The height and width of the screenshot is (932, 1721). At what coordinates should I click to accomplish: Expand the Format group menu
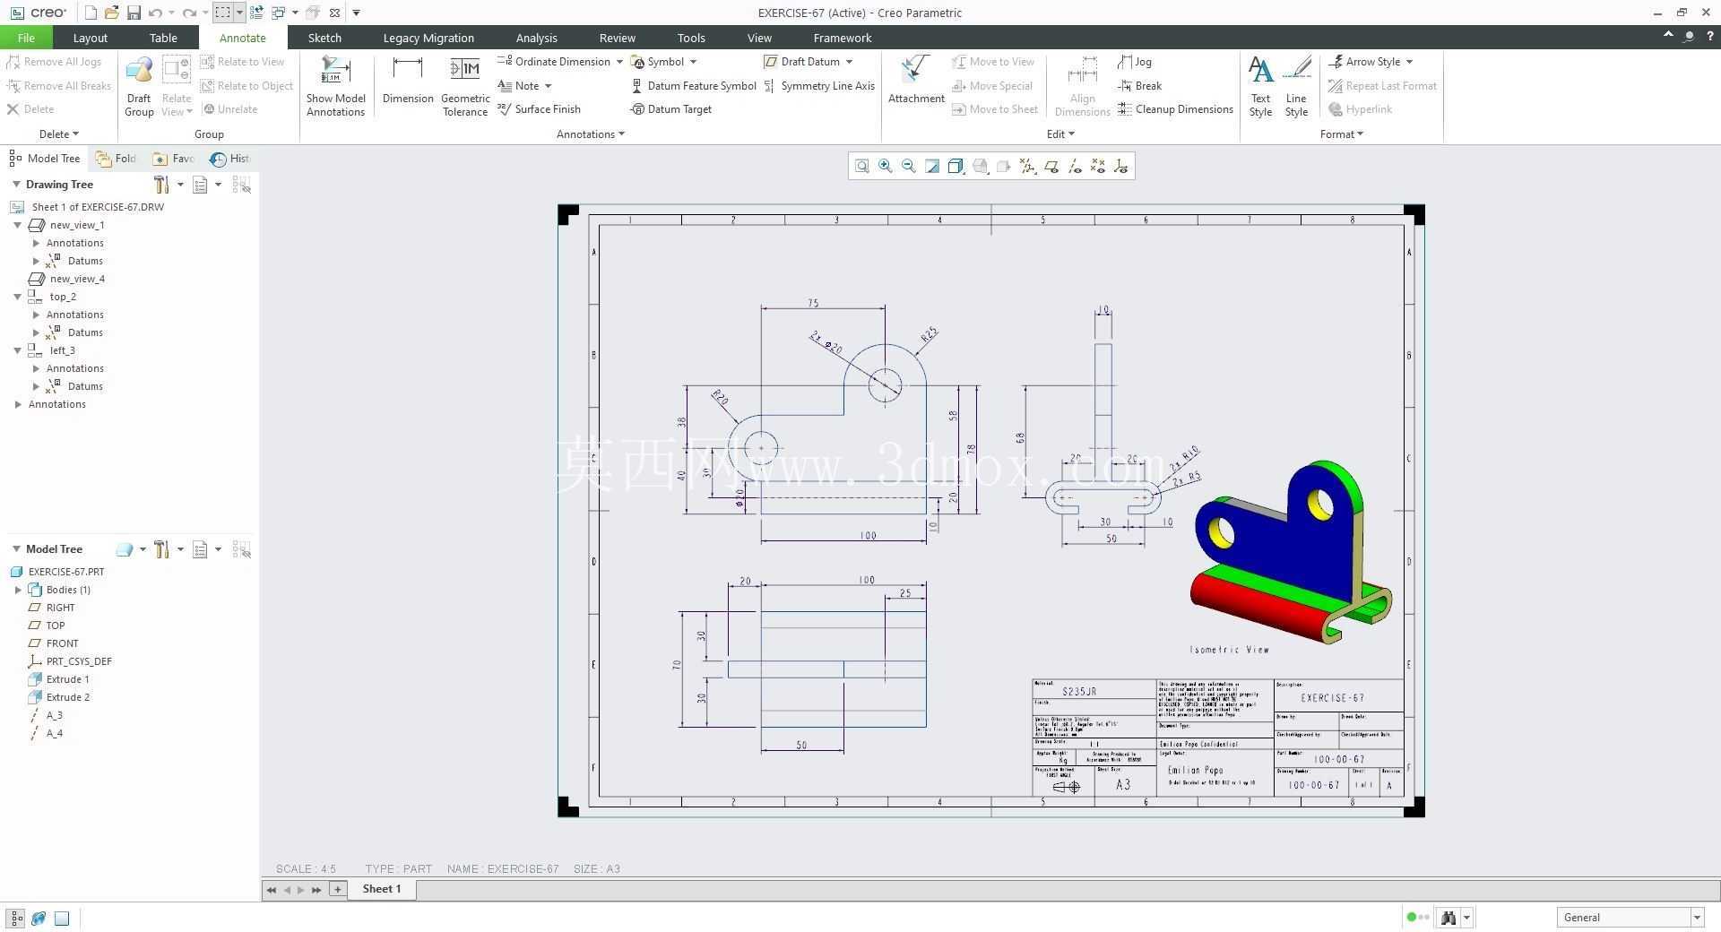pyautogui.click(x=1341, y=134)
